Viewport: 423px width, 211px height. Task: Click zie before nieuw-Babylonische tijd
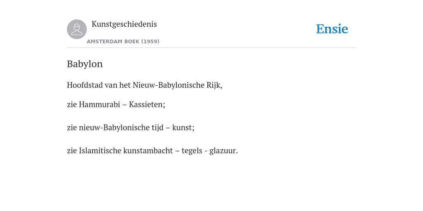point(72,128)
